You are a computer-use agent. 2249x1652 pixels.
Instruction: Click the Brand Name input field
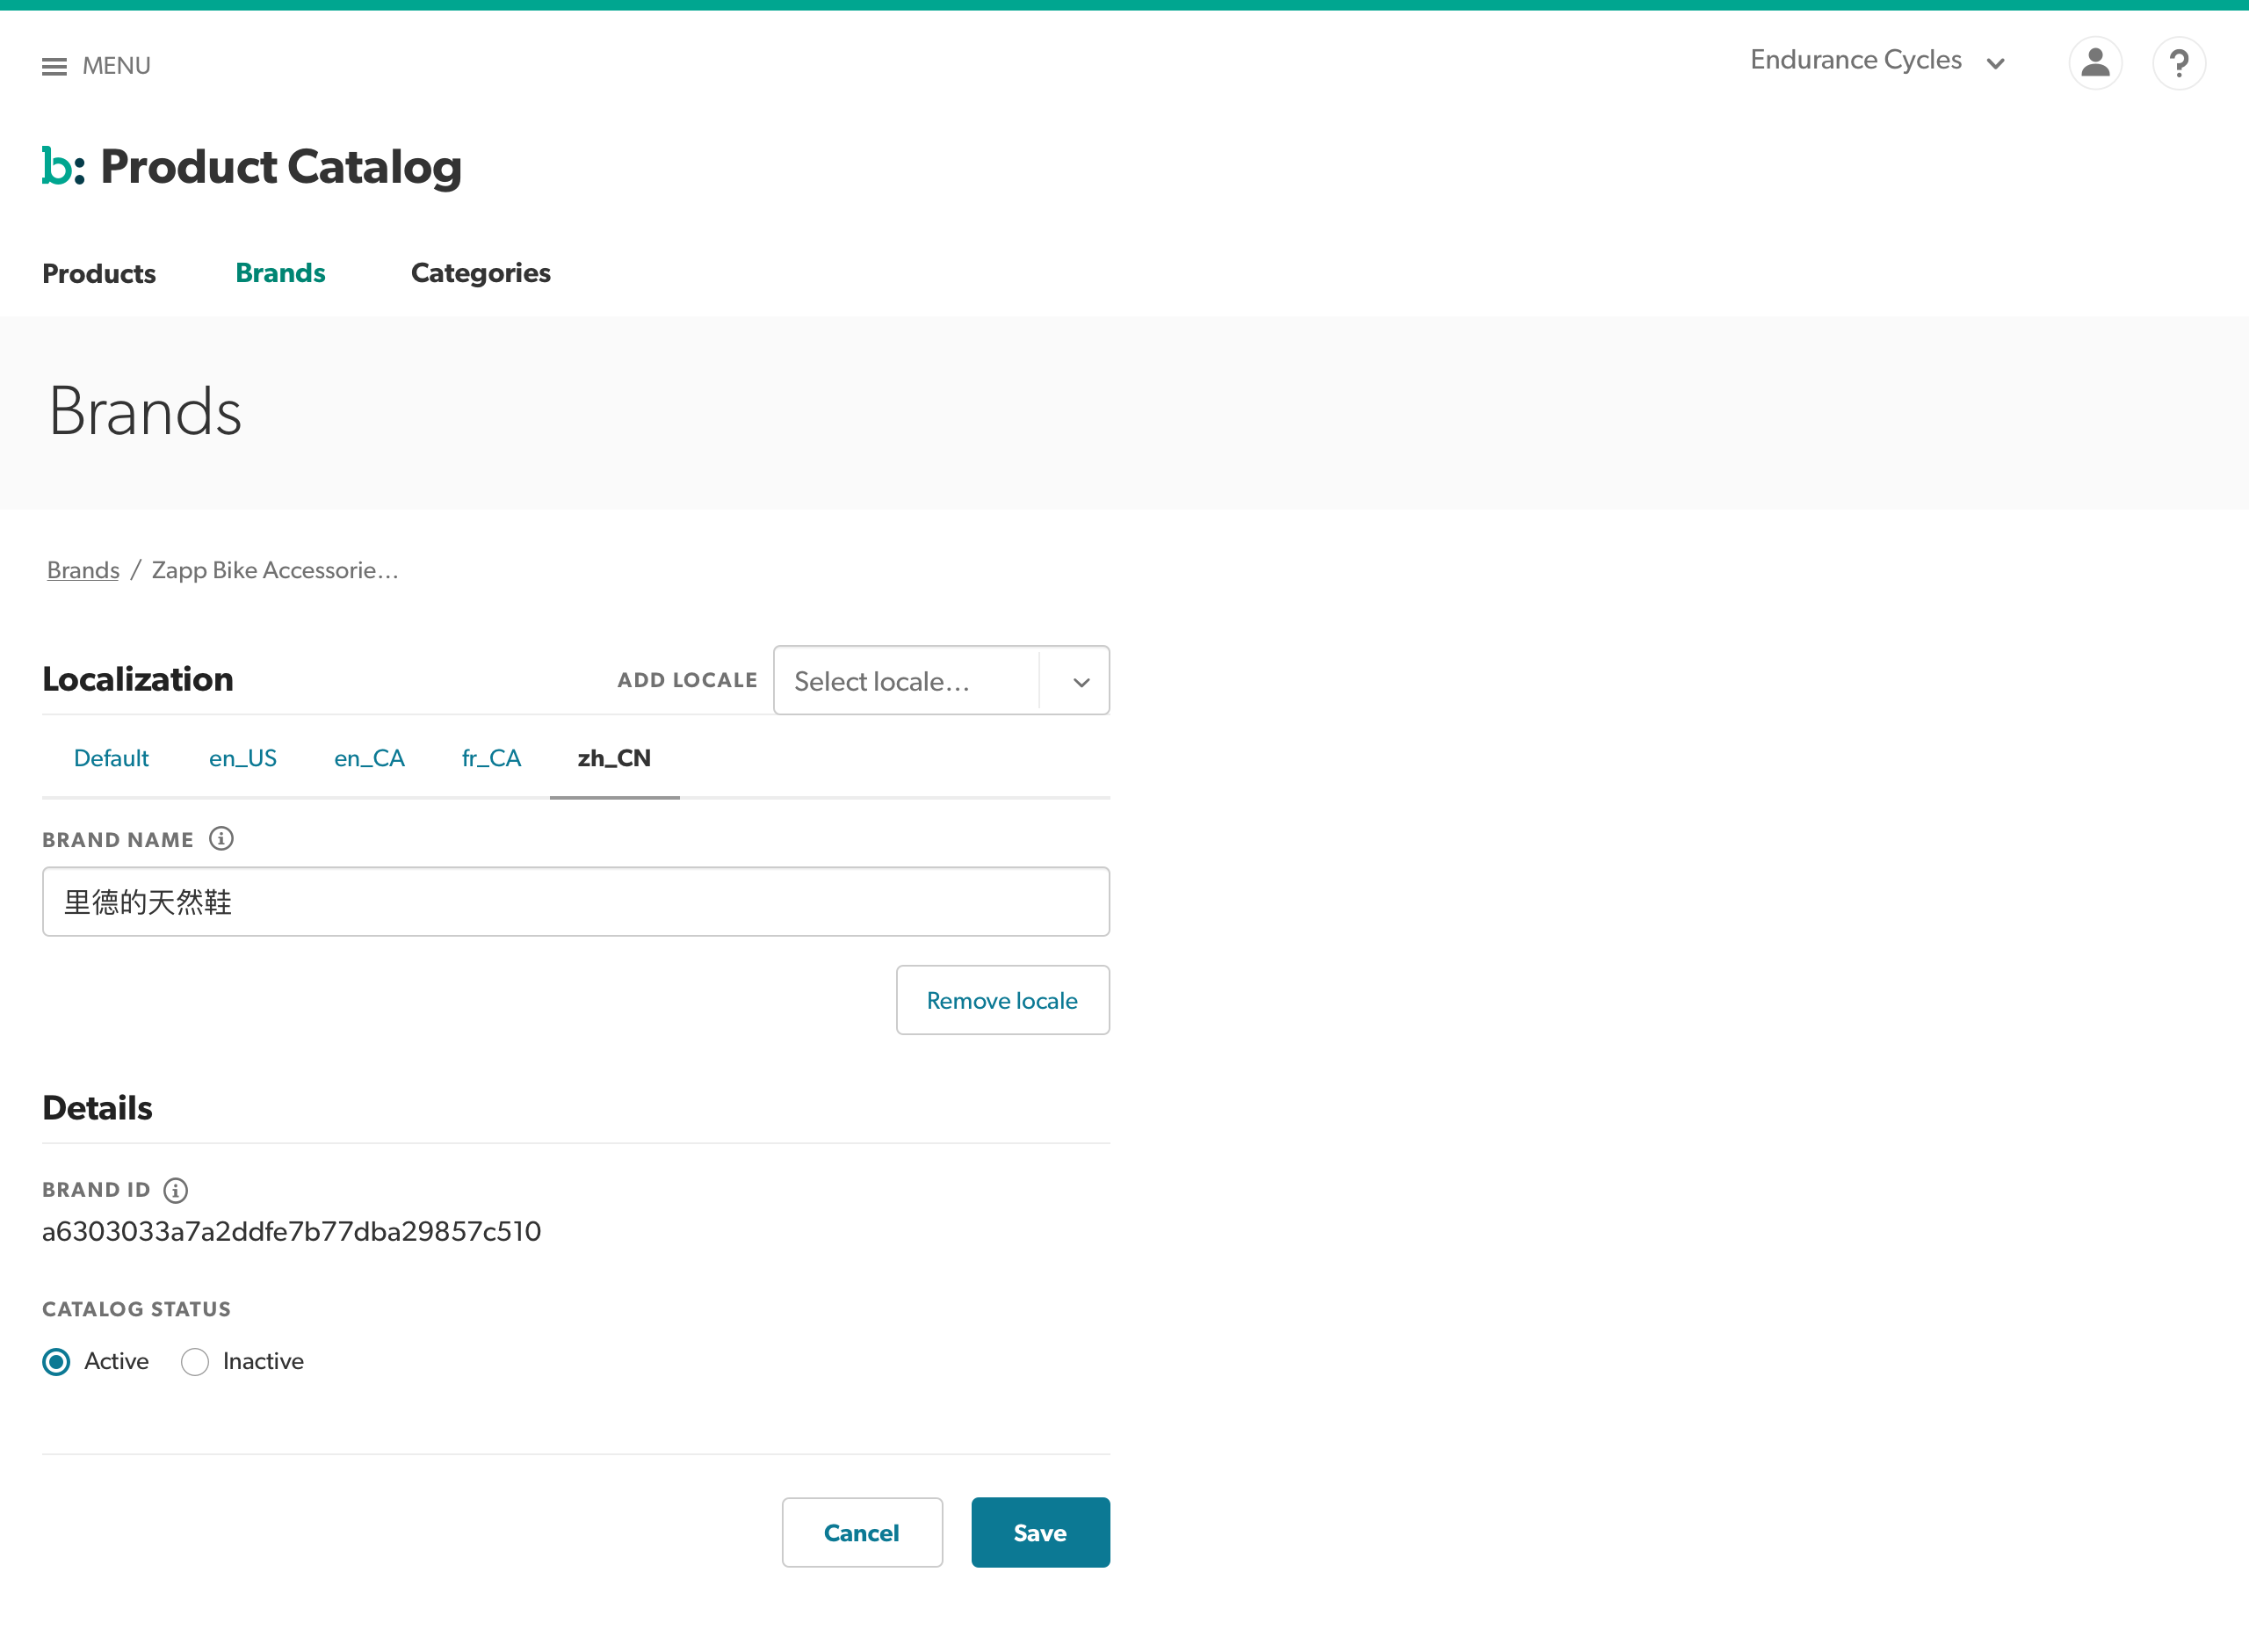[576, 901]
